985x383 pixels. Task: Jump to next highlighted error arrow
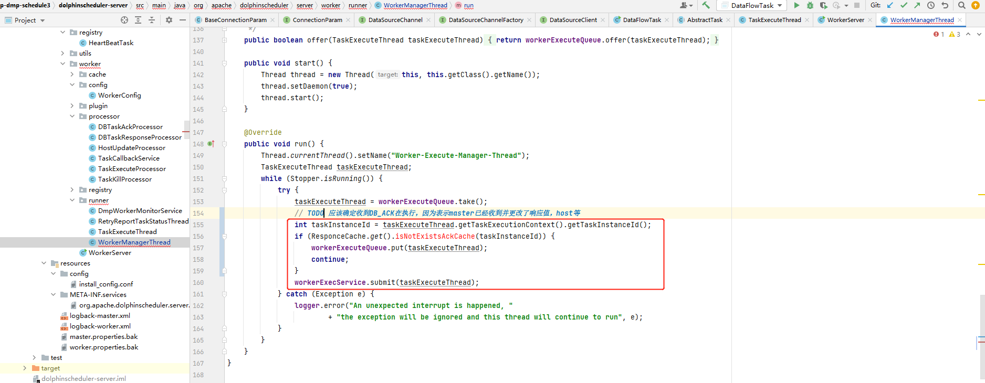[x=979, y=34]
